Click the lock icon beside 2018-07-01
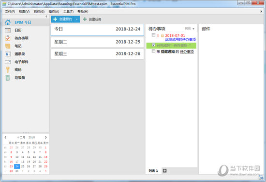 pos(162,35)
